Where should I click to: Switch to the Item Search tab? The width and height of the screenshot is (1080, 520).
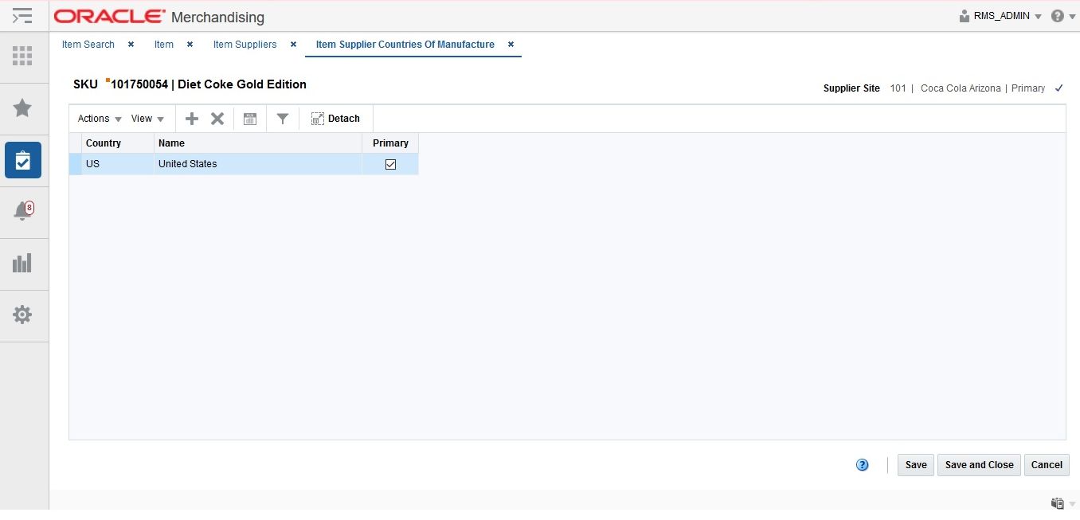coord(88,45)
